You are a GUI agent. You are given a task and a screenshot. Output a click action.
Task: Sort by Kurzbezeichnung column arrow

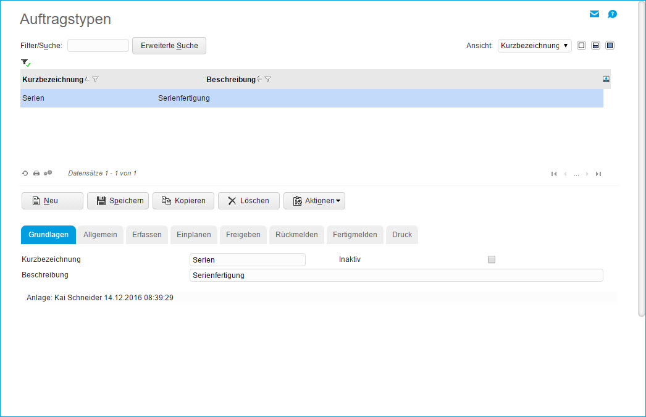pyautogui.click(x=86, y=80)
